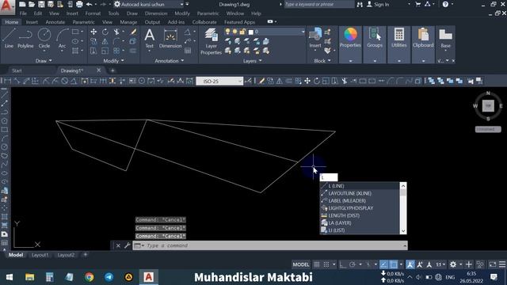Open the Parametric menu in the menu bar
This screenshot has height=285, width=507.
(x=208, y=13)
